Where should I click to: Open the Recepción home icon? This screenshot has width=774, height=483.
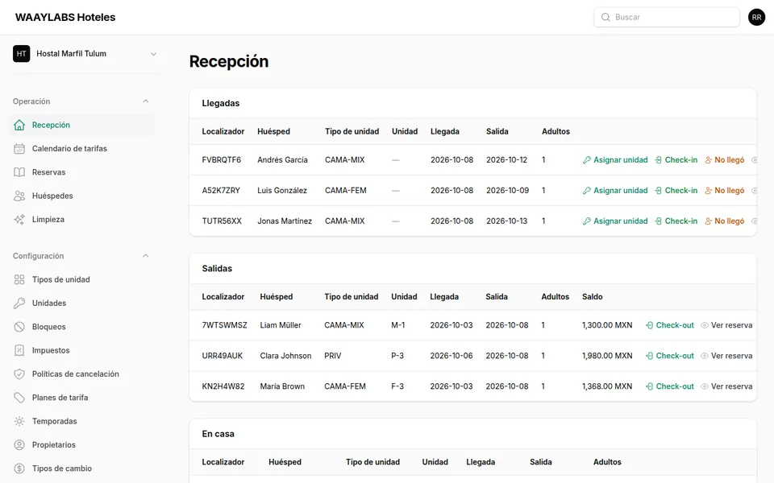19,126
